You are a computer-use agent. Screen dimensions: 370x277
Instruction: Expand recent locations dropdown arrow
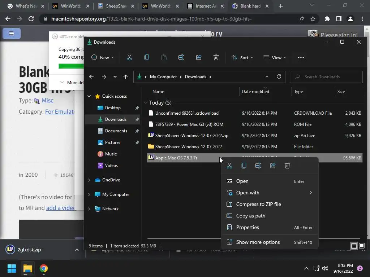(x=115, y=77)
